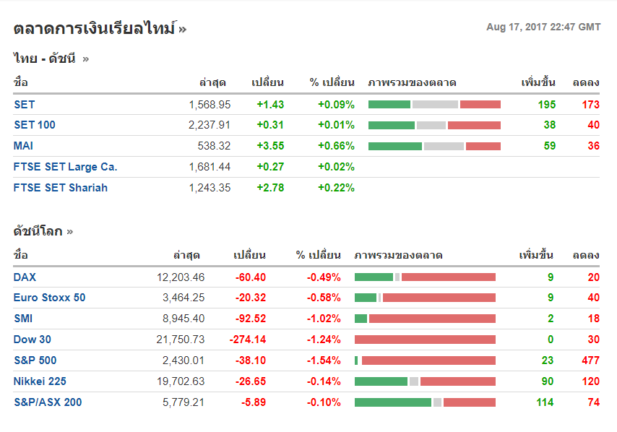This screenshot has width=617, height=432.
Task: Open the ตลาดการเงินเรียลไทม์ heading link
Action: click(x=95, y=29)
